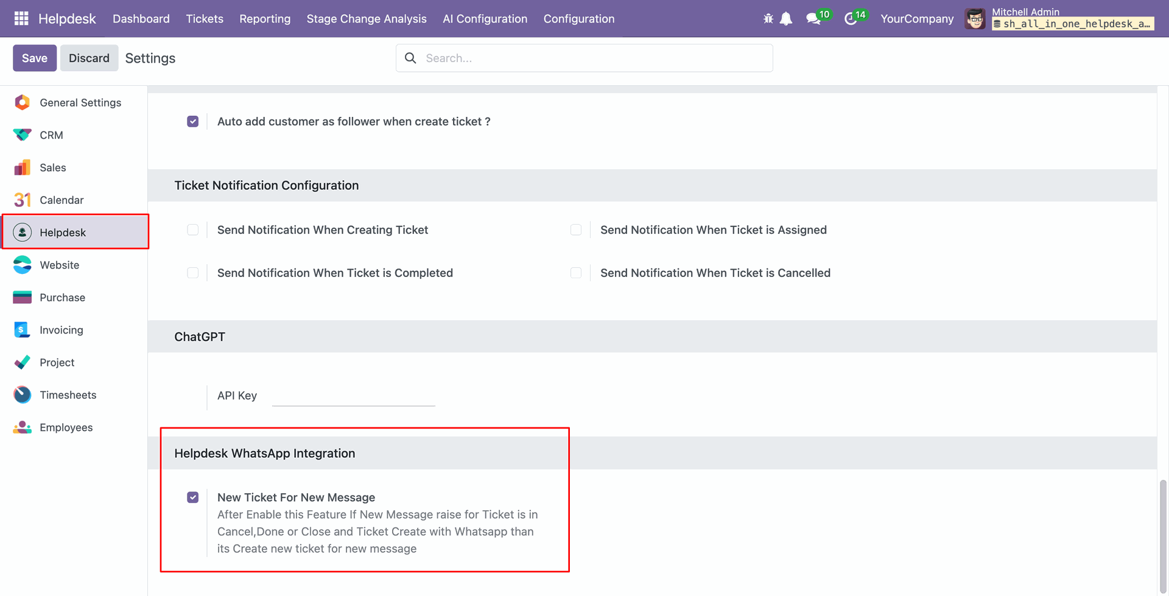The height and width of the screenshot is (596, 1169).
Task: Click the search magnifier icon
Action: coord(411,58)
